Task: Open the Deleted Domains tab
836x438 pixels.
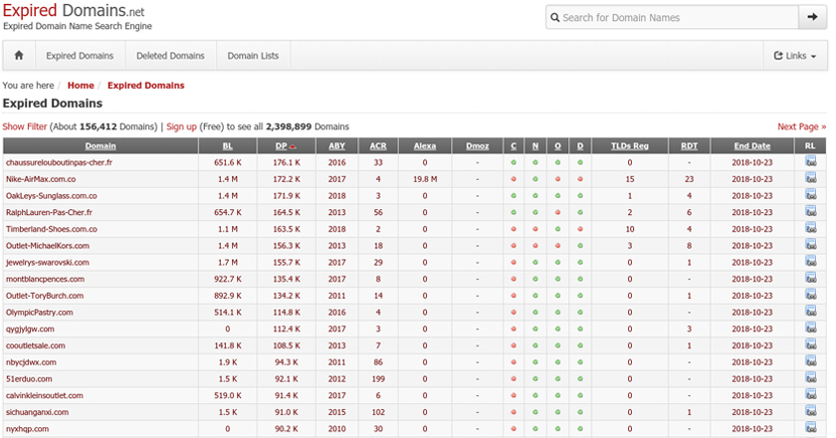Action: point(170,56)
